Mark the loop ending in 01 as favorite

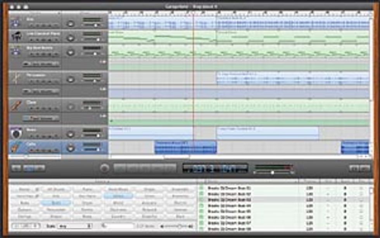[361, 188]
